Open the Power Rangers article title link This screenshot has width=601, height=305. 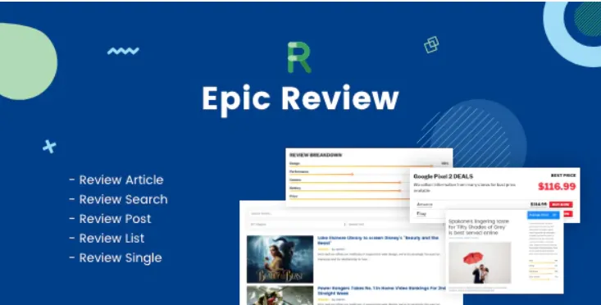click(381, 290)
